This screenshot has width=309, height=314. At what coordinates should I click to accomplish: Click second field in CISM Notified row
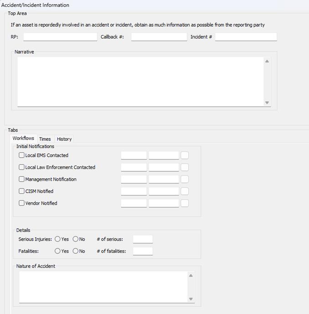point(164,191)
